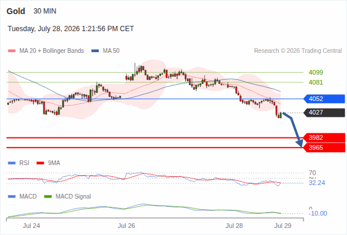Click the 30 MIN timeframe label
The height and width of the screenshot is (235, 347).
pyautogui.click(x=45, y=11)
